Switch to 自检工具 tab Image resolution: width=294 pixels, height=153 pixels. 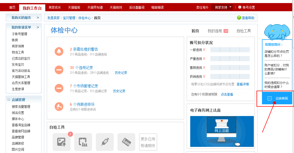244,31
